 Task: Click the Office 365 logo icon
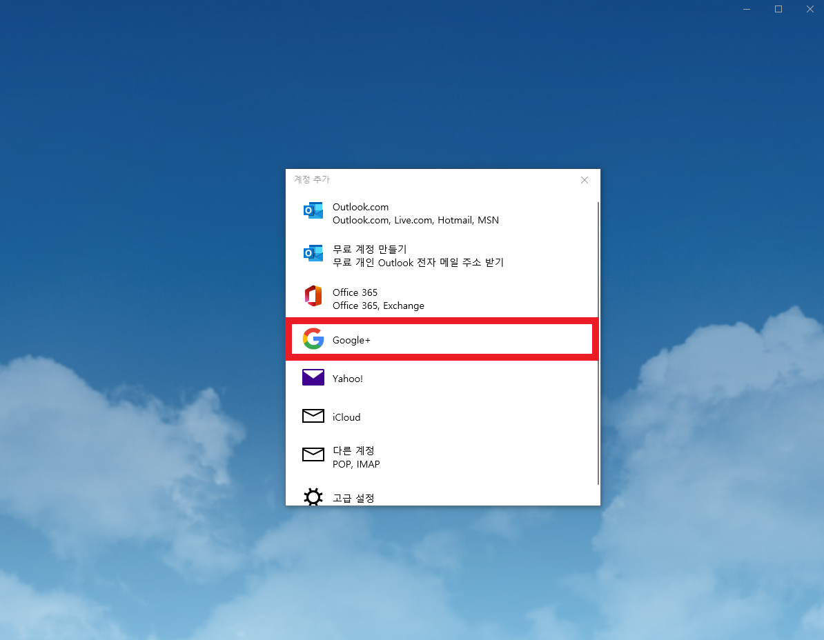coord(313,296)
